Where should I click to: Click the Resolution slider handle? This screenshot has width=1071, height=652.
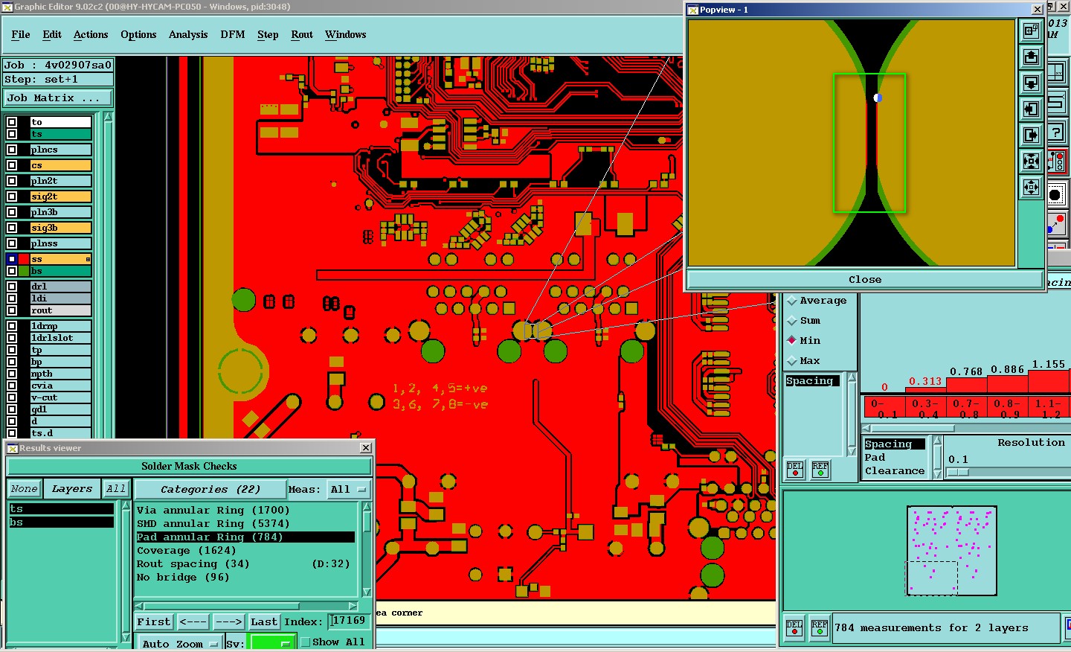coord(958,472)
